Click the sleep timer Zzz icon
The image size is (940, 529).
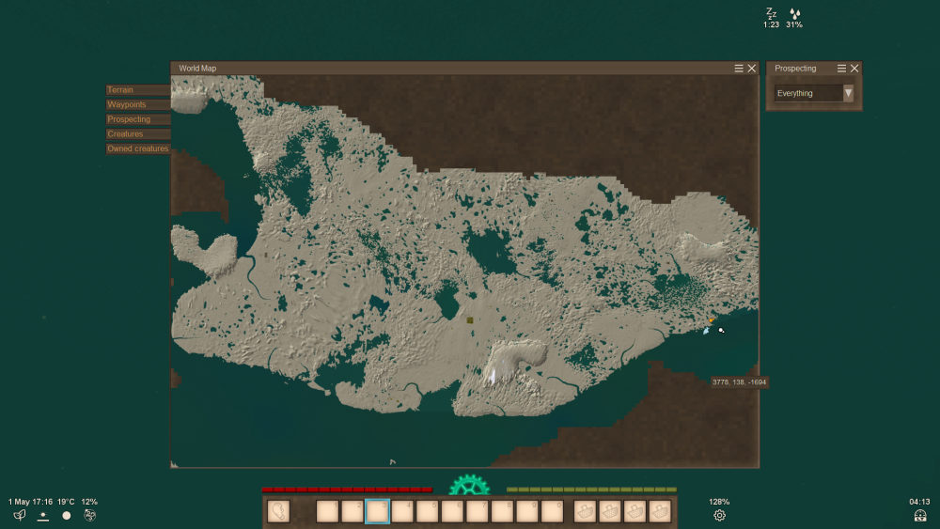(771, 13)
